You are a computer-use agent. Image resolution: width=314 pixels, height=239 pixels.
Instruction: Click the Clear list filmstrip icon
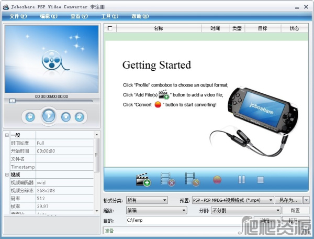point(192,179)
